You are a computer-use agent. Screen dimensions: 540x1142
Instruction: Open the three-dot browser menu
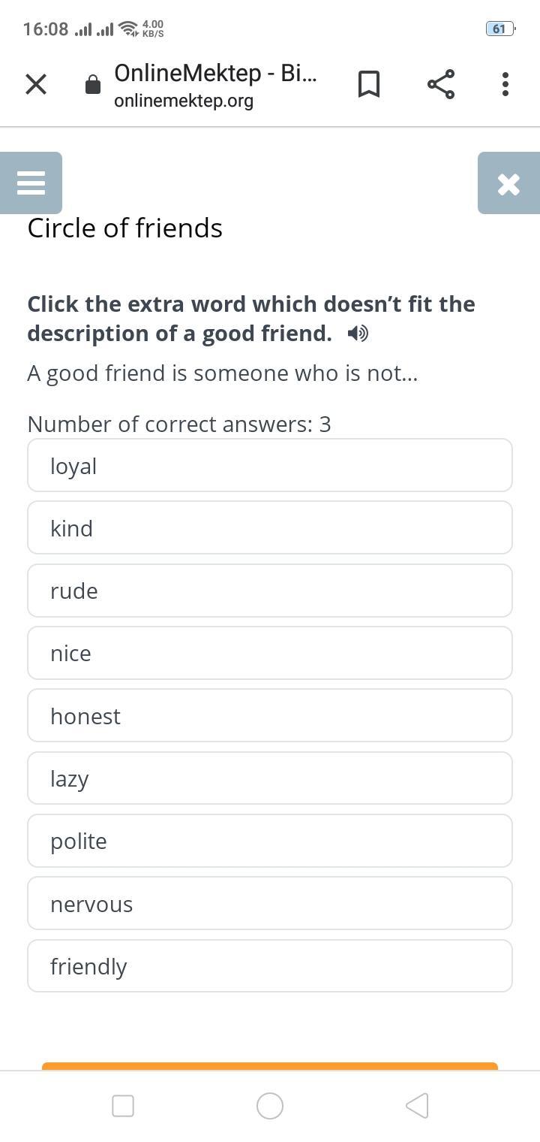(505, 84)
